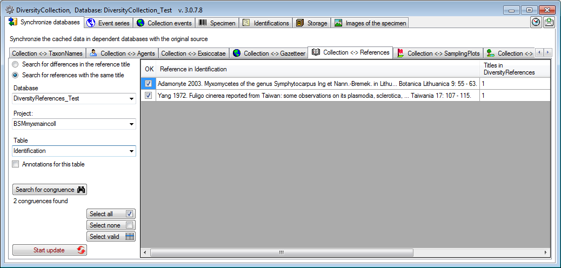Viewport: 561px width, 268px height.
Task: Go to the Specimen tab
Action: 217,23
